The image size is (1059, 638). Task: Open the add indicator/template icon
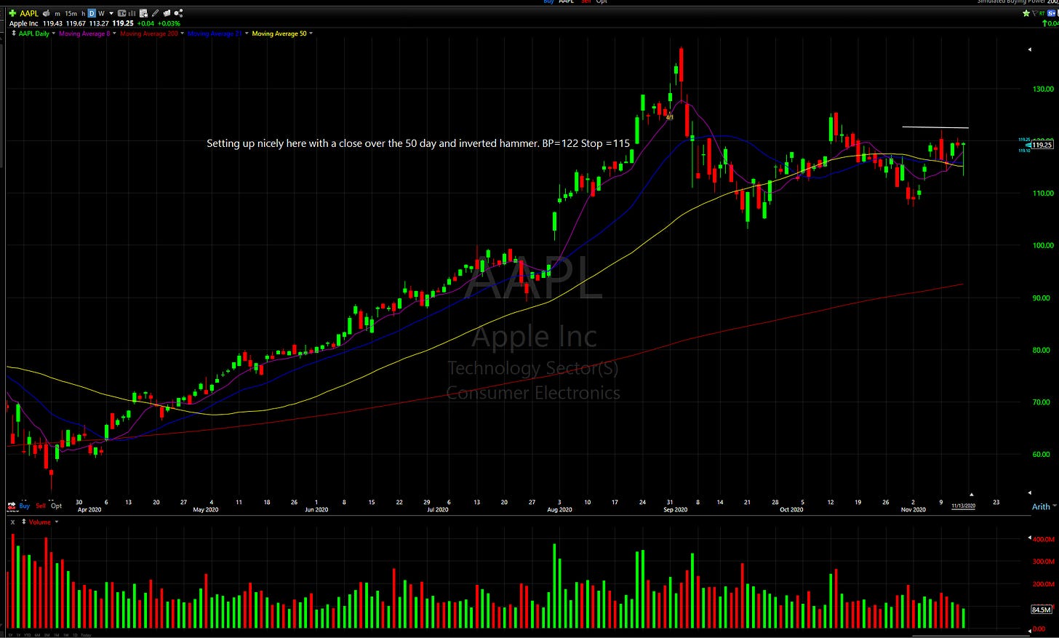(143, 13)
